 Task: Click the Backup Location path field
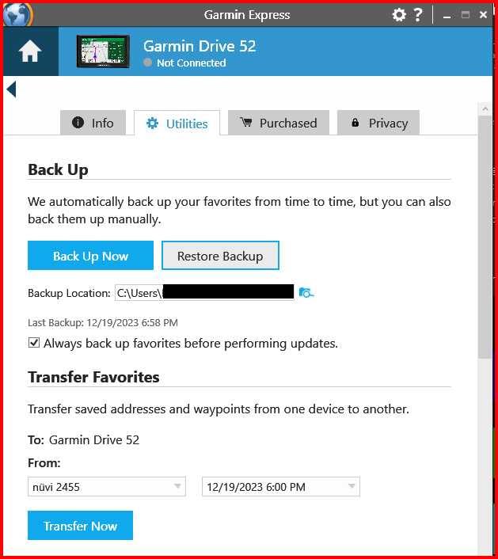(204, 293)
